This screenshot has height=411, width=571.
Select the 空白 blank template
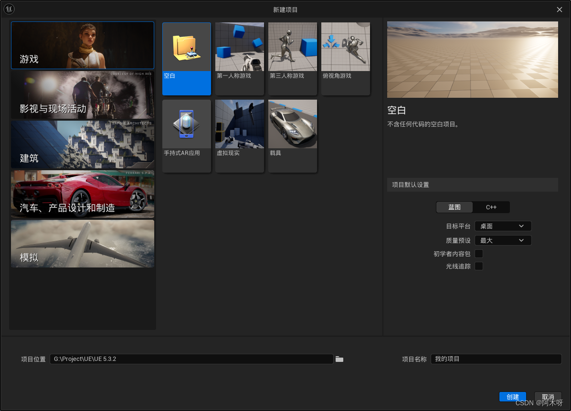coord(187,59)
